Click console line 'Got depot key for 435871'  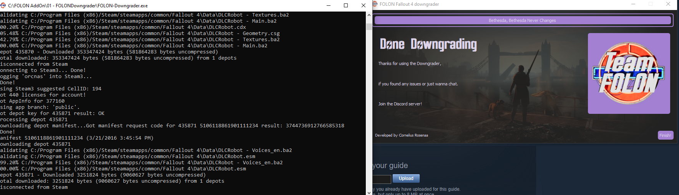click(x=52, y=113)
